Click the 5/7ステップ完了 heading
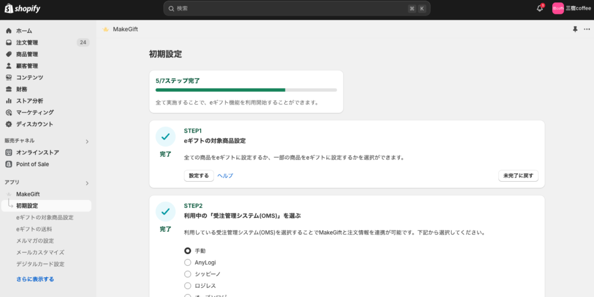Image resolution: width=594 pixels, height=297 pixels. point(178,81)
